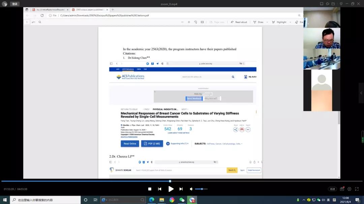Expand the Highlight color dropdown arrow
The width and height of the screenshot is (364, 204).
pos(290,22)
